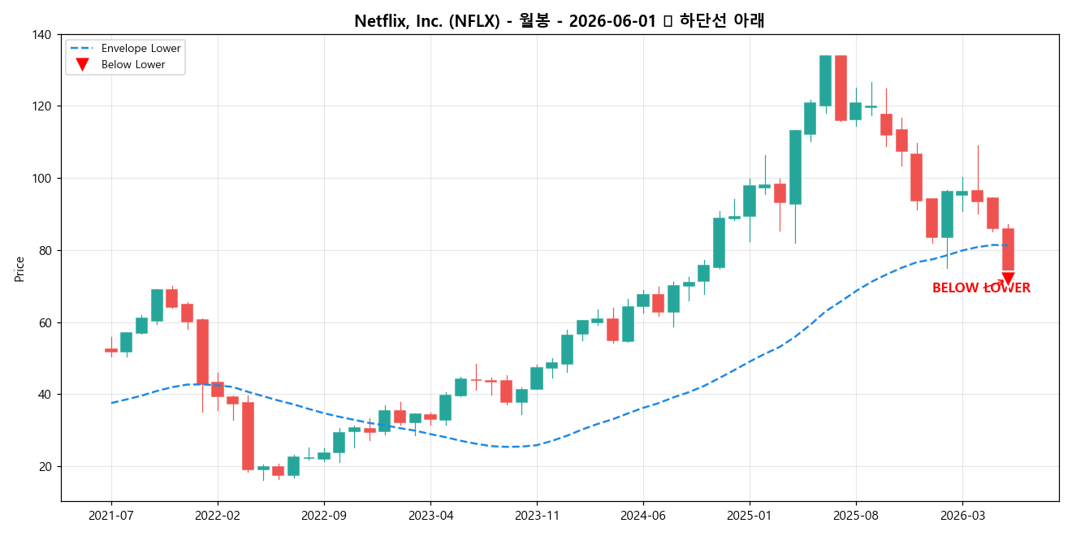The width and height of the screenshot is (1072, 536).
Task: Click the x-axis label 2024-06
Action: coord(643,515)
